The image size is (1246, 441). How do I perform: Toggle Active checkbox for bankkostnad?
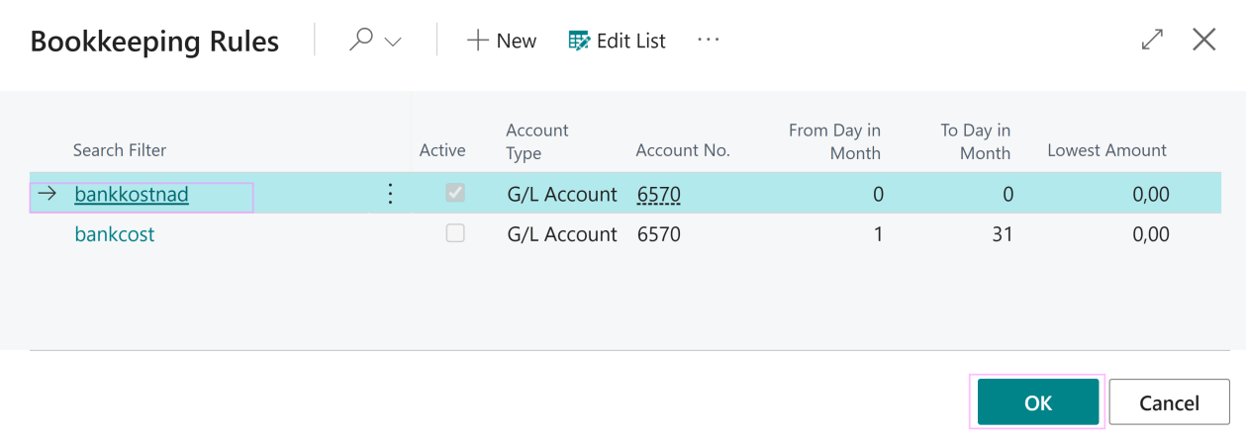455,193
